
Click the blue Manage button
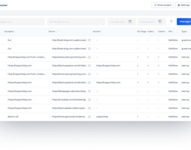(x=184, y=21)
